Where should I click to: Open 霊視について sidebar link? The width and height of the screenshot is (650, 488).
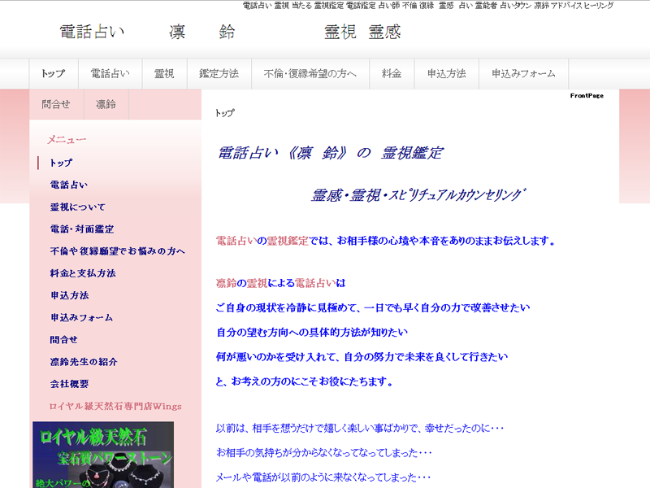(78, 207)
